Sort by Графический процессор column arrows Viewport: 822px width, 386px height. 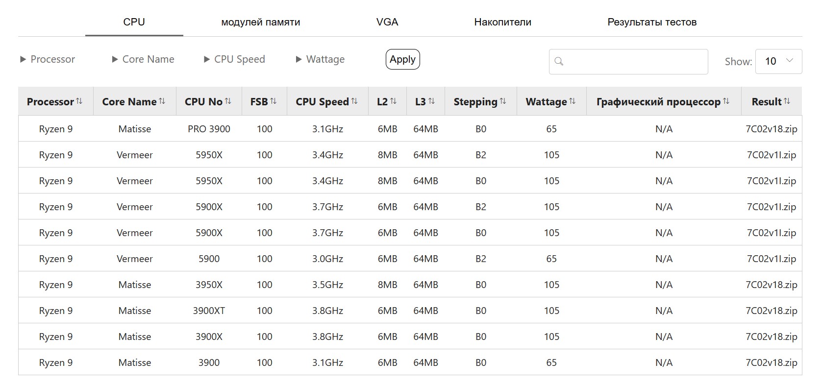coord(726,101)
